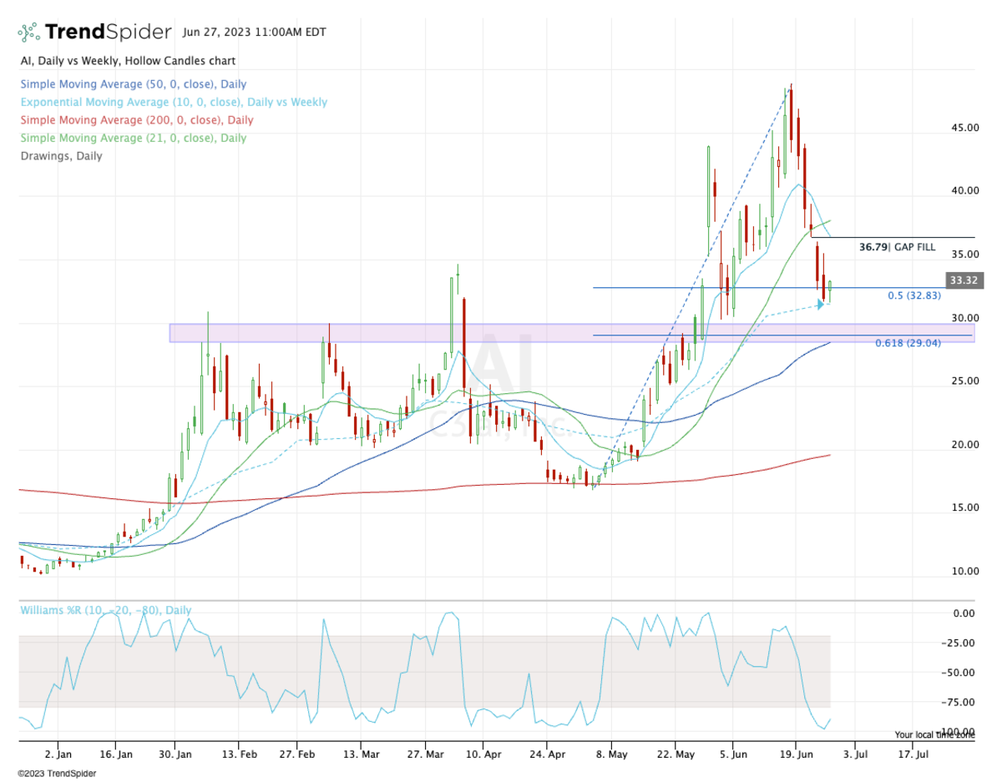Hide the Simple Moving Average (21) line
1002x782 pixels.
(134, 138)
